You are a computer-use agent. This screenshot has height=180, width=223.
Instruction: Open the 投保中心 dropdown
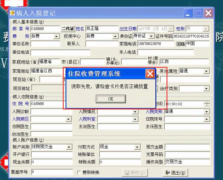[x=115, y=36]
